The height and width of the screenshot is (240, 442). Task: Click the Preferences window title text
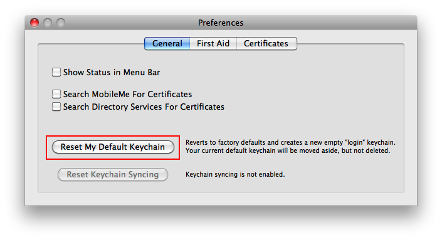(221, 23)
